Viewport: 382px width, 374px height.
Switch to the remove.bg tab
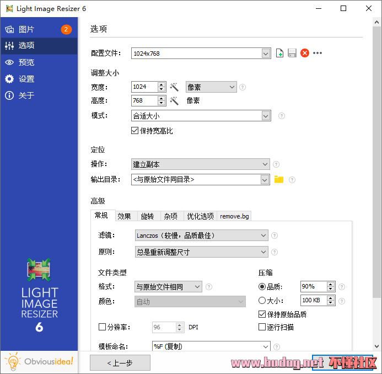234,216
